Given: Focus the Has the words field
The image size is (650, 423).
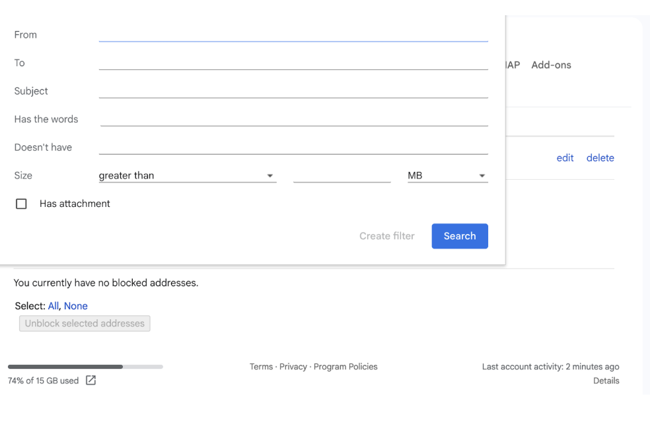Looking at the screenshot, I should 293,119.
